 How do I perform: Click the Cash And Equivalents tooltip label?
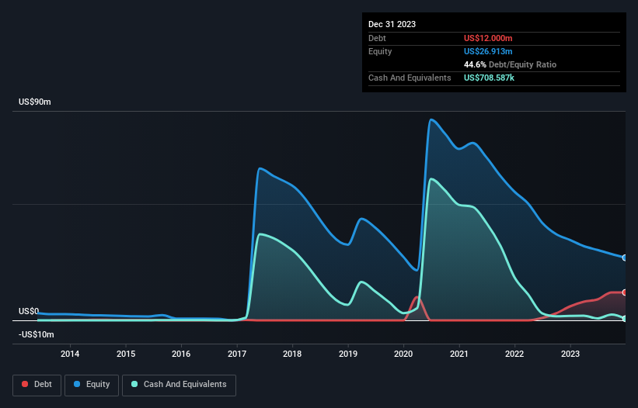(x=410, y=78)
